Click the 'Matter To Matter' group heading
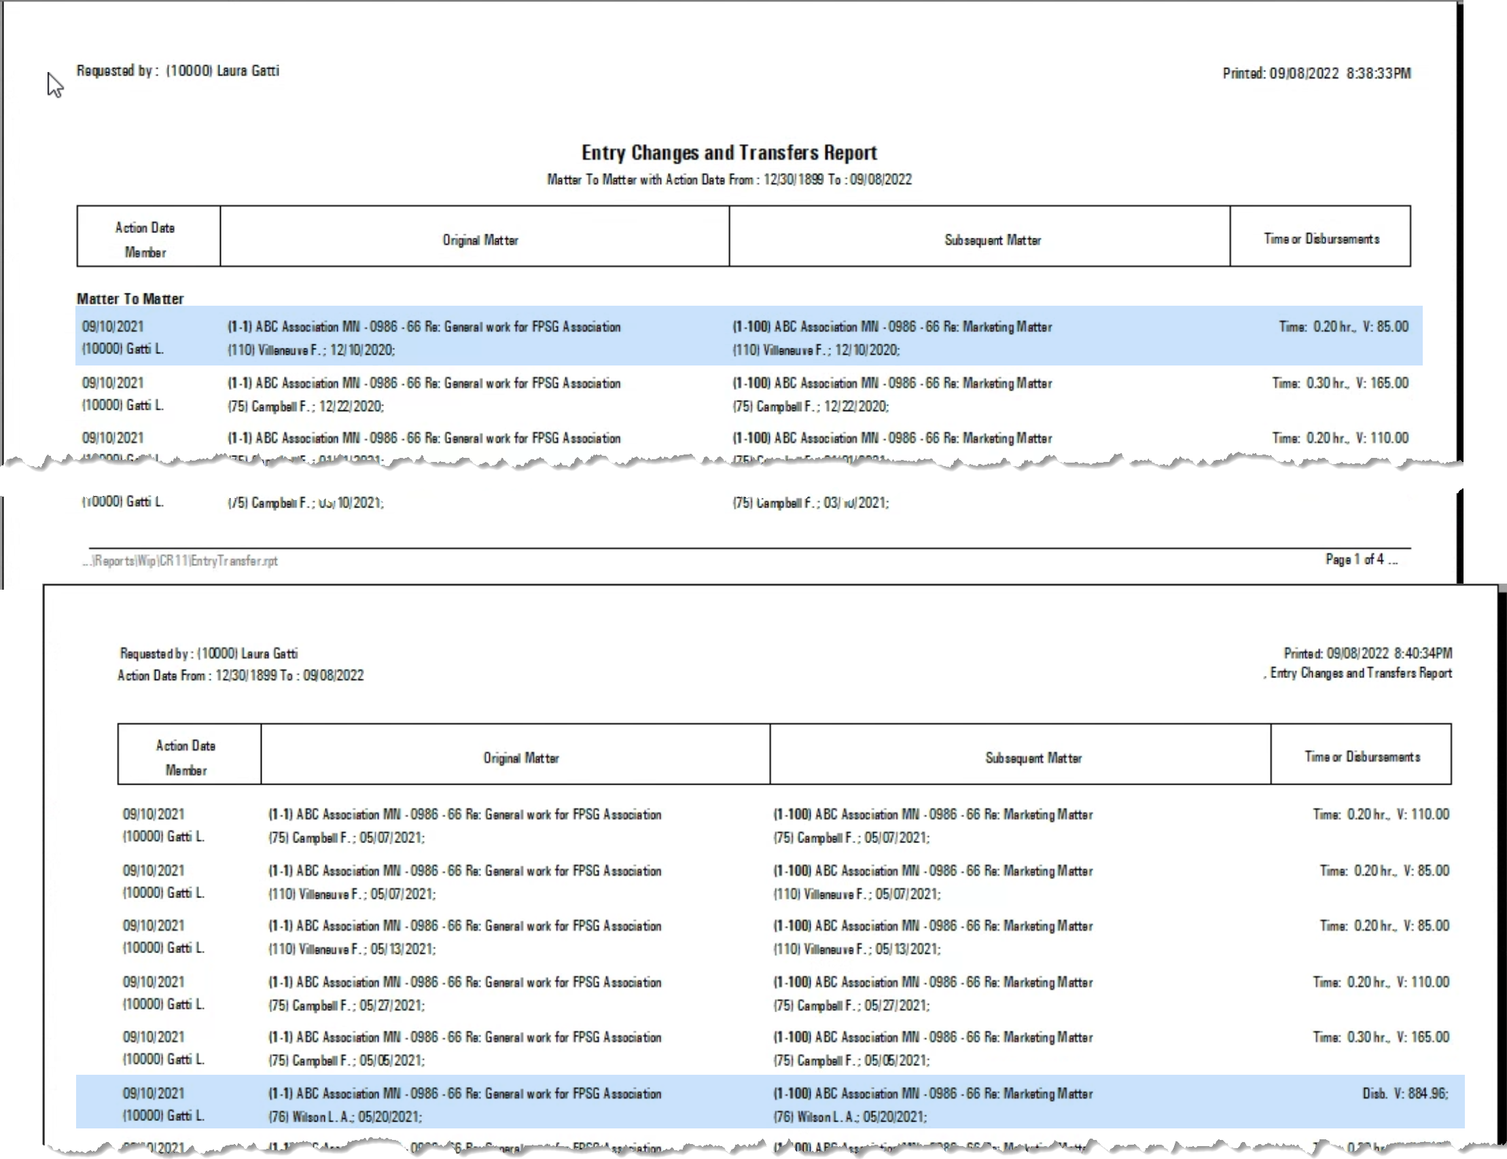Screen dimensions: 1507x1159 point(130,299)
